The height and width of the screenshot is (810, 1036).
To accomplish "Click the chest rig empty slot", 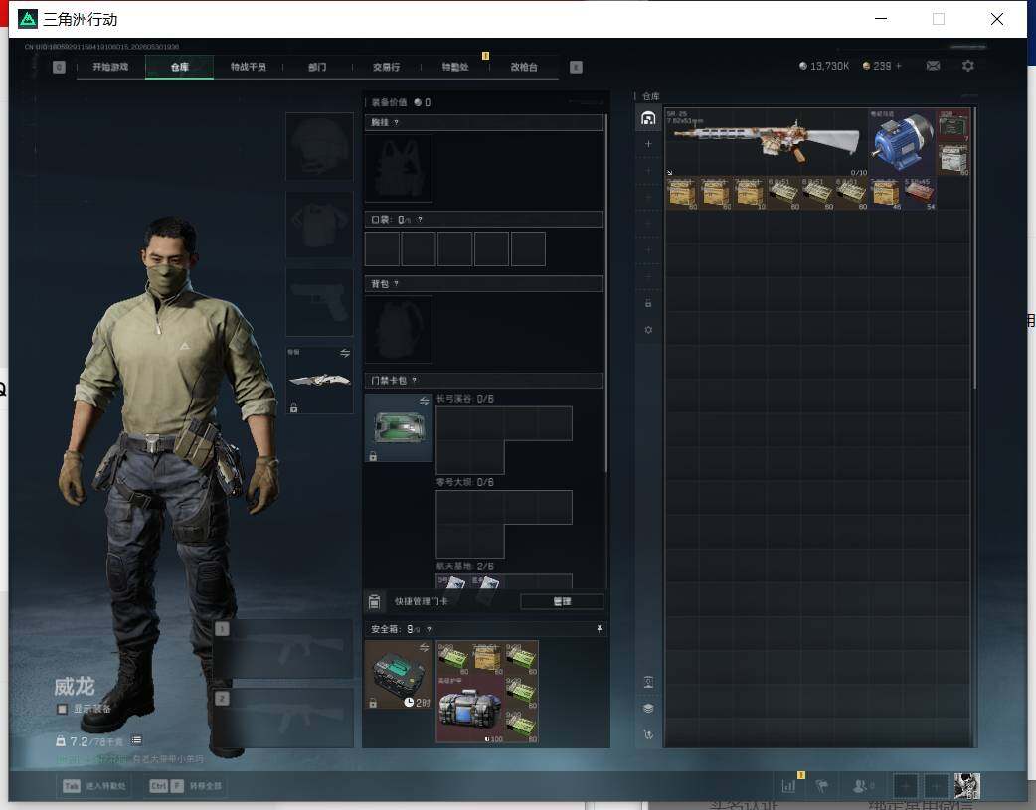I will click(399, 168).
